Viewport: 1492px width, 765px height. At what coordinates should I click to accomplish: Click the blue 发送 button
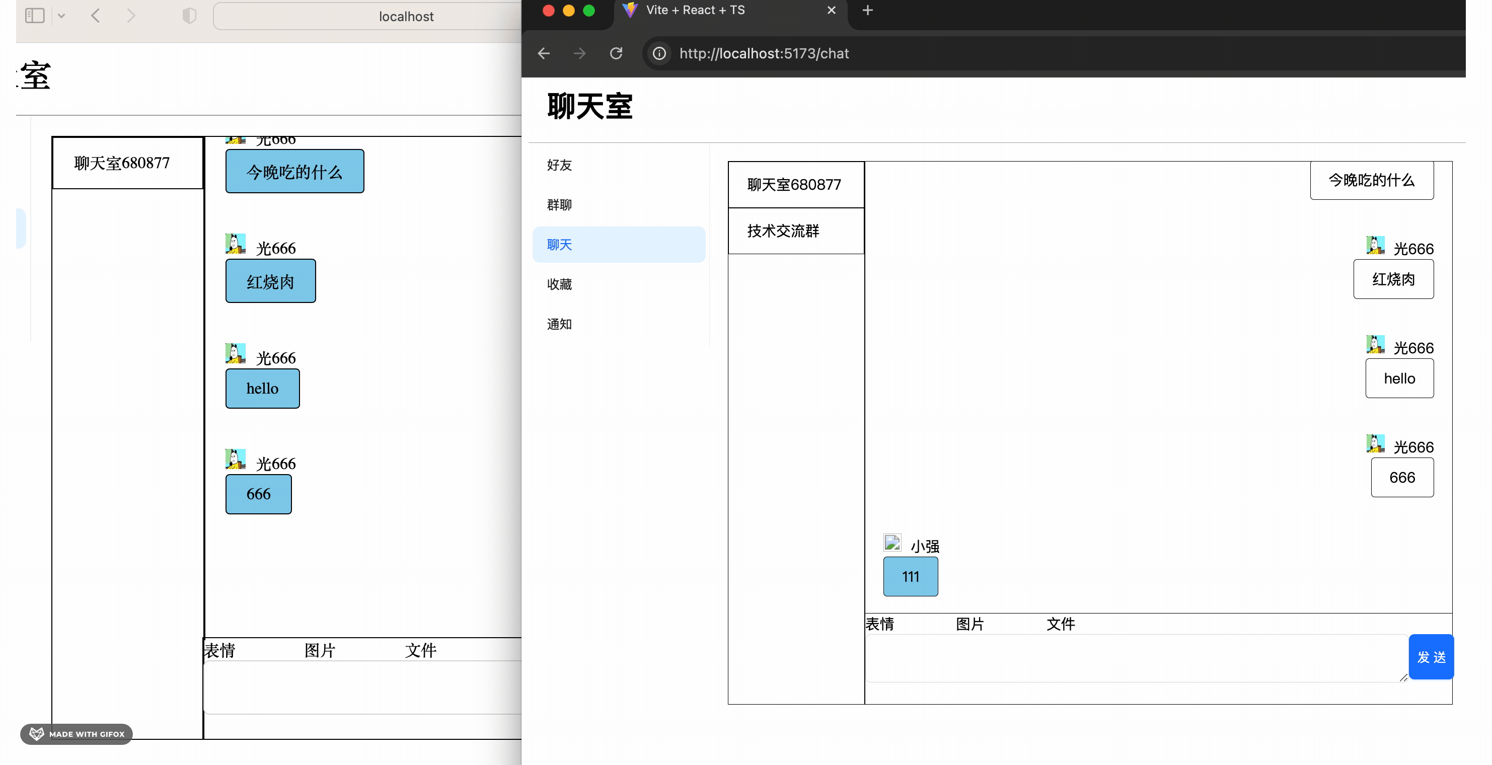1431,657
